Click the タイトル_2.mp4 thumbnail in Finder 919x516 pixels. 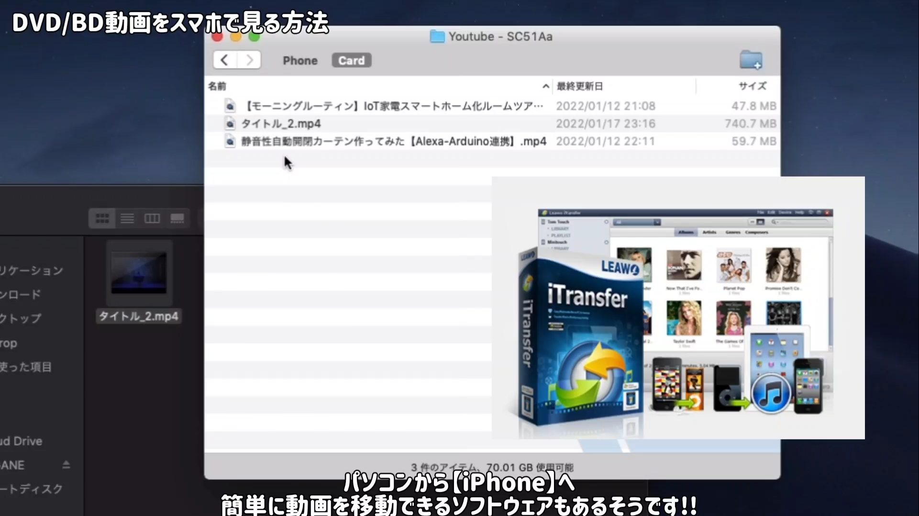(139, 274)
